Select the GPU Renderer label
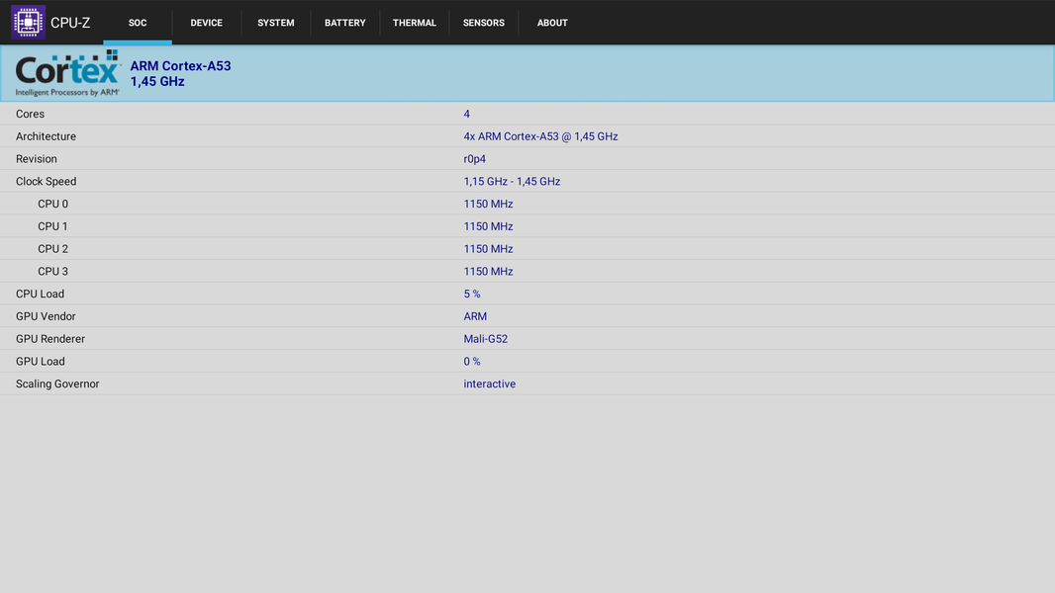Viewport: 1055px width, 593px height. [50, 339]
